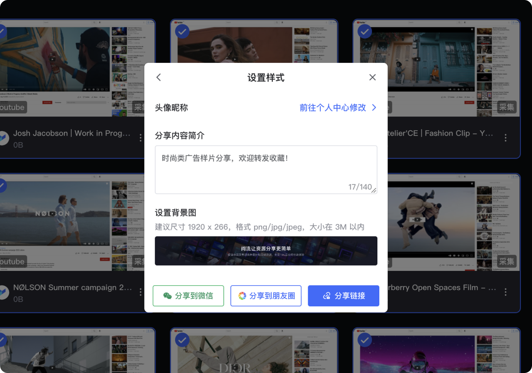Open more options for Josh Jacobson card
The height and width of the screenshot is (373, 532).
pyautogui.click(x=140, y=138)
